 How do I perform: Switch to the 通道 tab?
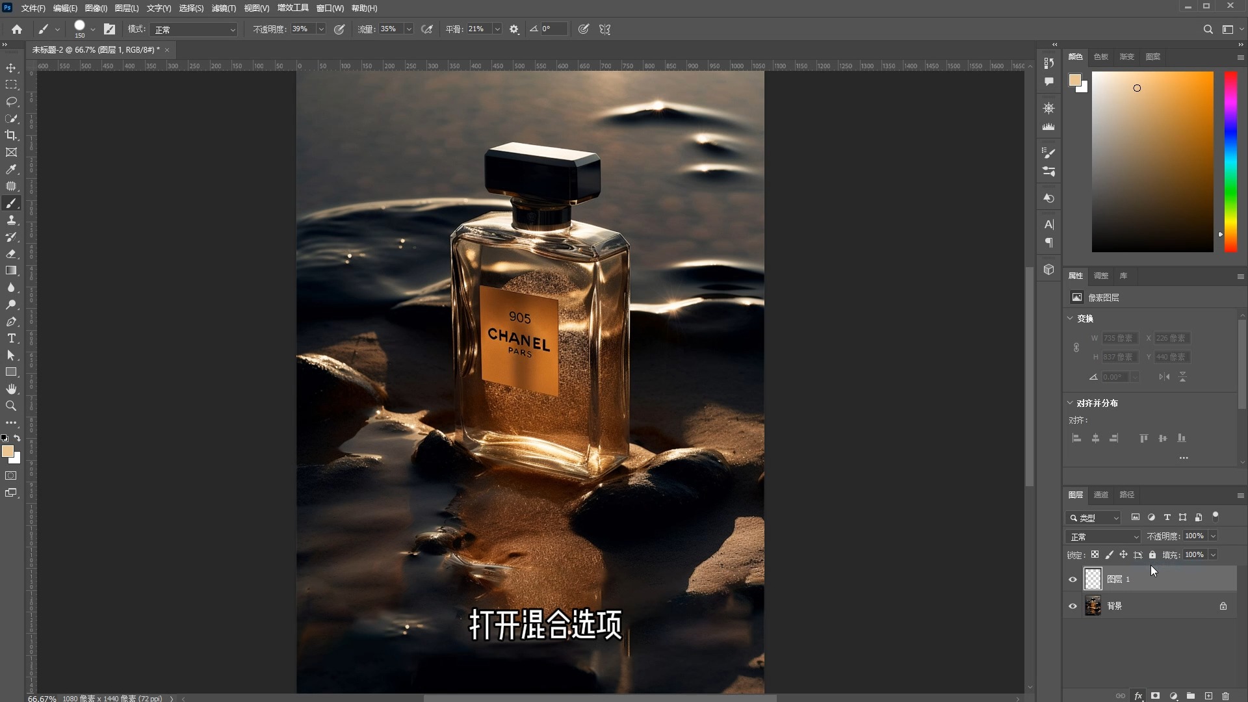(x=1101, y=495)
